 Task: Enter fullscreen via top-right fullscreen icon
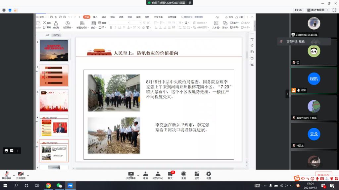[x=334, y=10]
